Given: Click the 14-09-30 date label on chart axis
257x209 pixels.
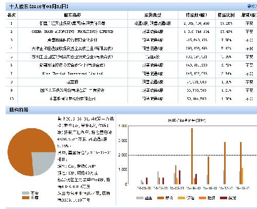Looking at the screenshot, I should 144,188.
